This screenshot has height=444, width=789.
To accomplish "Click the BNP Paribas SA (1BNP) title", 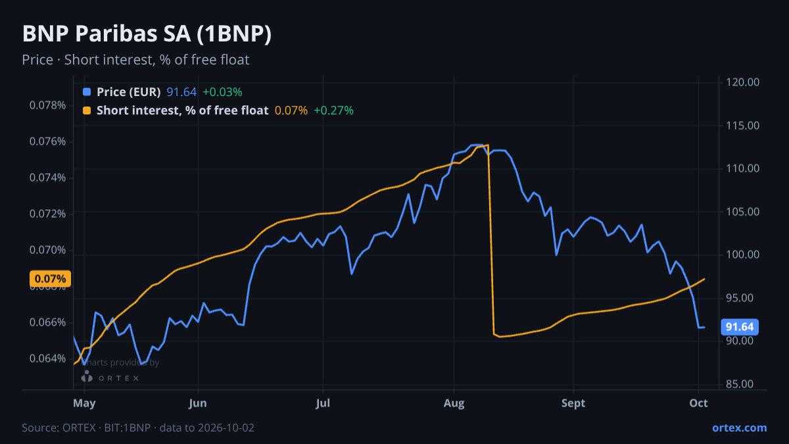I will [147, 35].
